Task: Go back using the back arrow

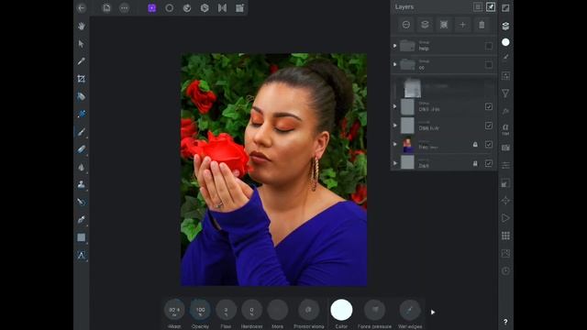Action: click(82, 8)
